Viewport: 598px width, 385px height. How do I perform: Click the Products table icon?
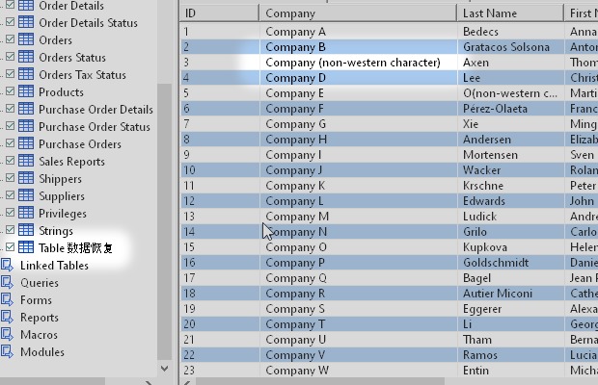pos(27,92)
